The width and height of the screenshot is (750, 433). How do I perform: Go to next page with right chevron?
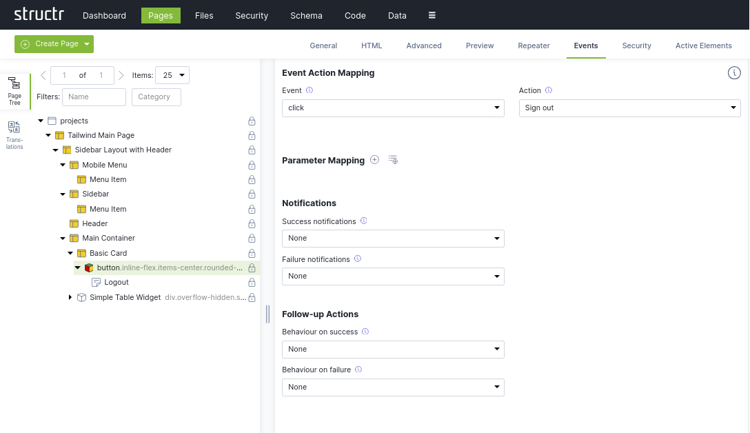point(121,75)
